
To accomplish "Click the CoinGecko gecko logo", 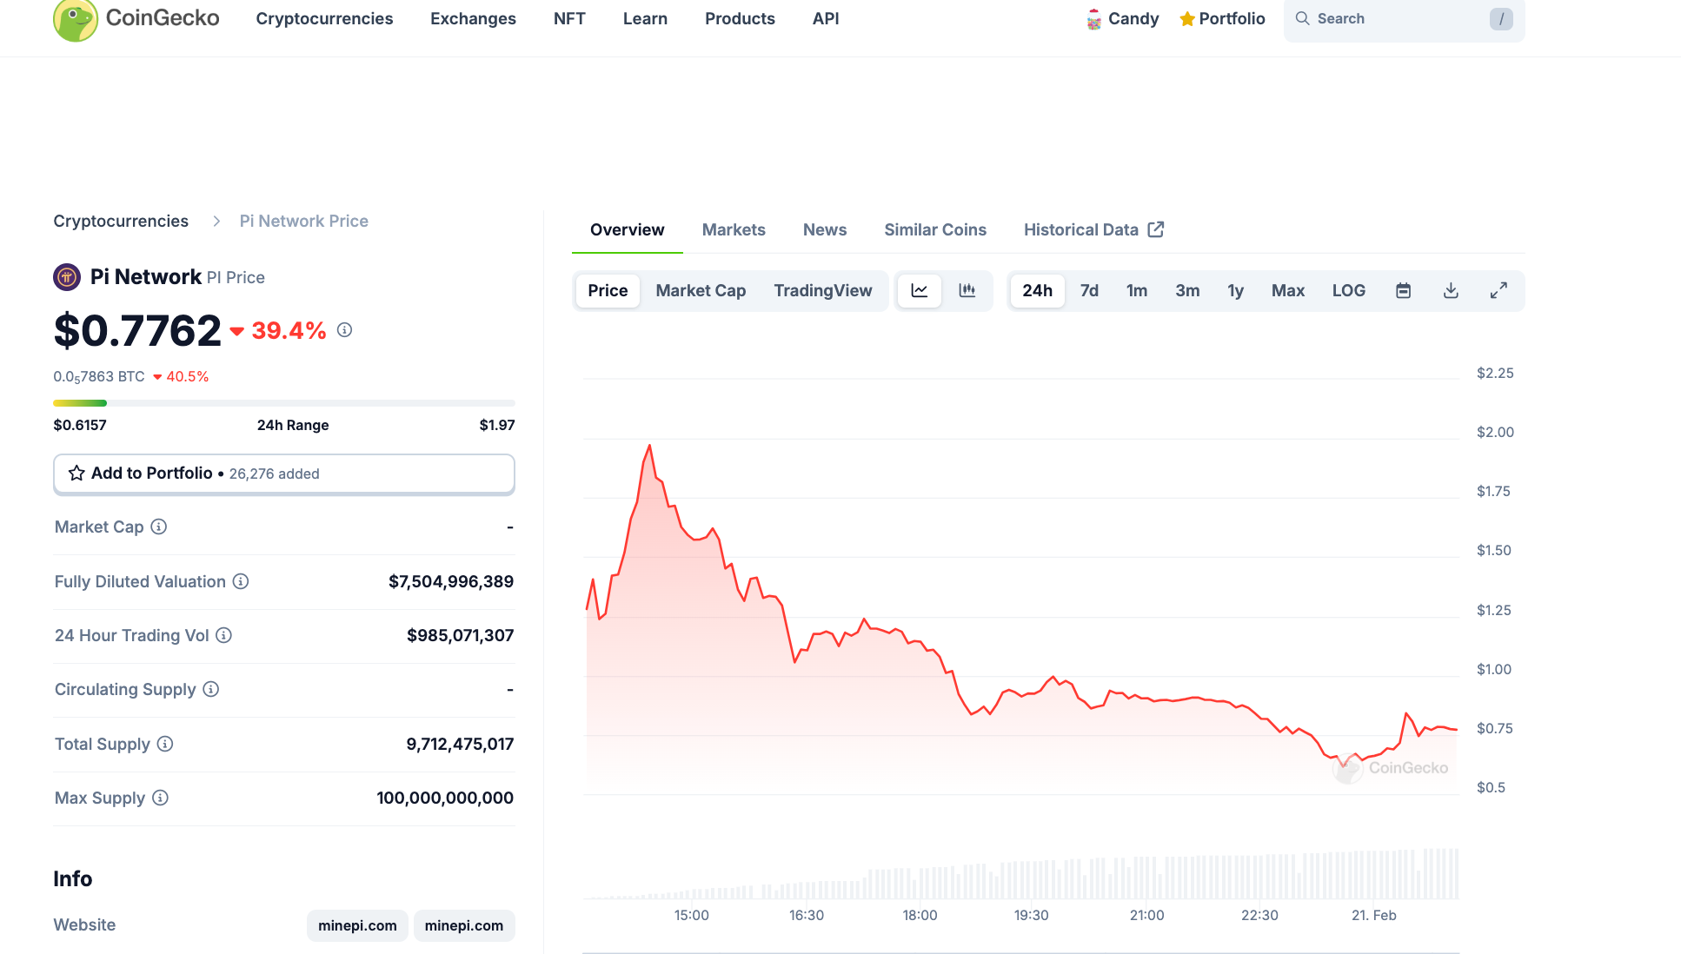I will [75, 20].
